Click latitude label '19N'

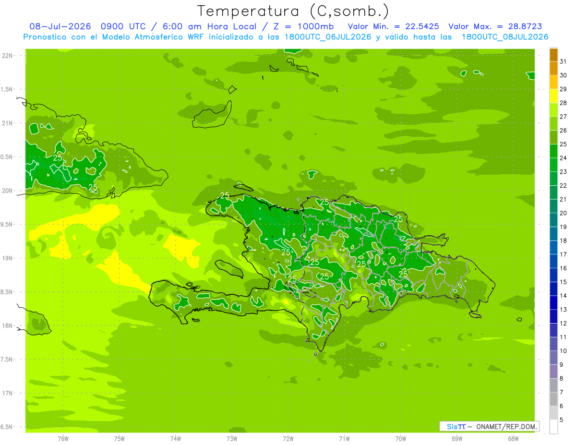click(x=8, y=258)
